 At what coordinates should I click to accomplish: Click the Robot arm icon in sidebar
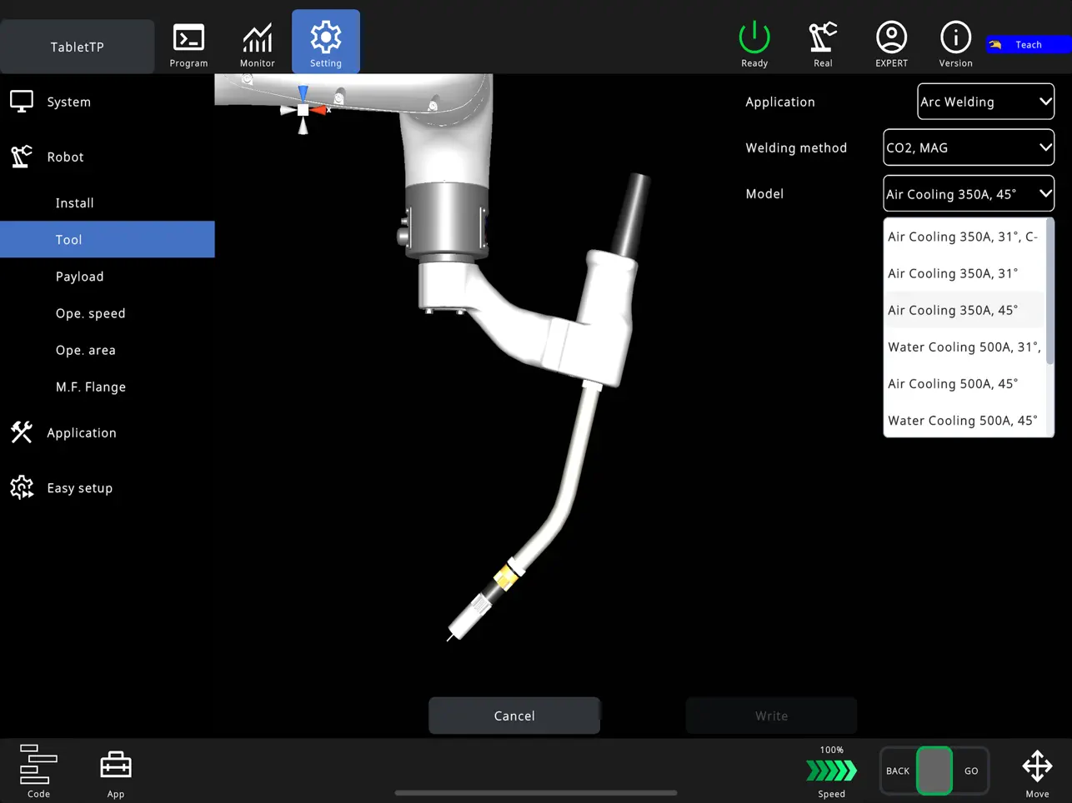point(22,157)
